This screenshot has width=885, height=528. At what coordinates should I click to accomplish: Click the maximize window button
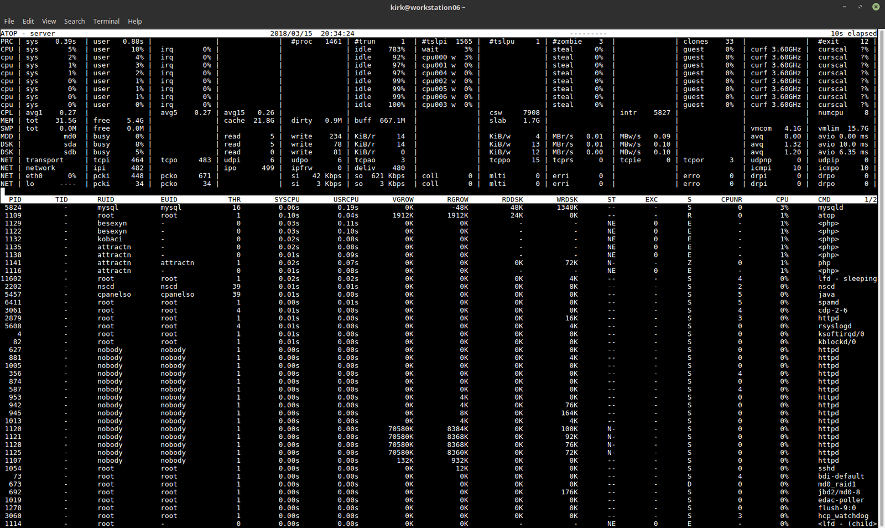860,7
